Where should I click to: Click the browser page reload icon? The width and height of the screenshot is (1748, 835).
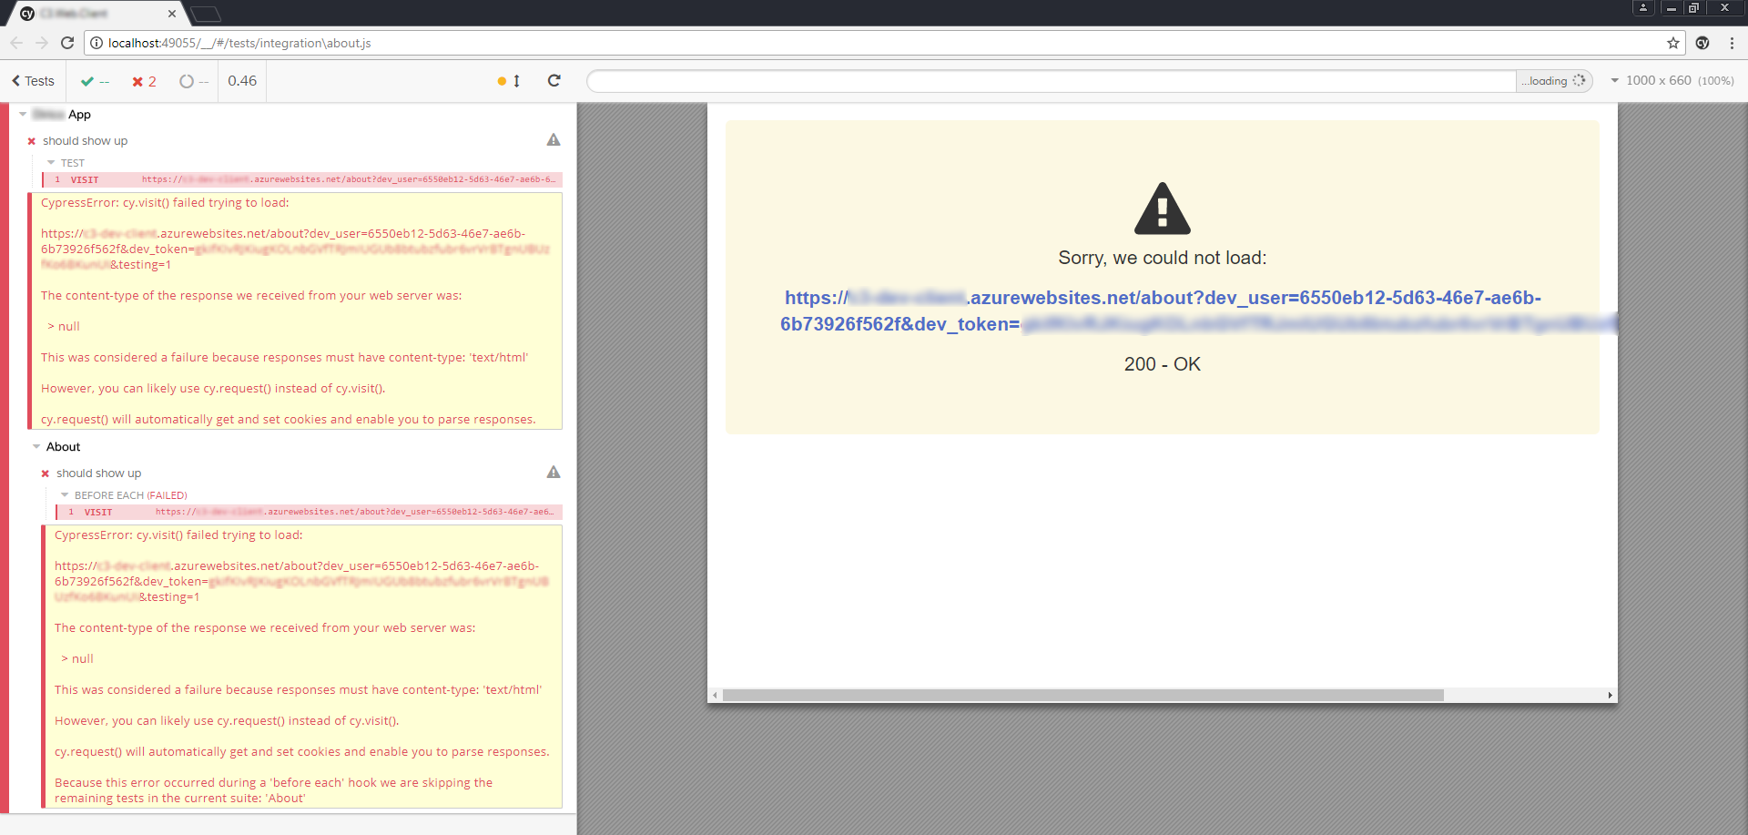[x=66, y=42]
